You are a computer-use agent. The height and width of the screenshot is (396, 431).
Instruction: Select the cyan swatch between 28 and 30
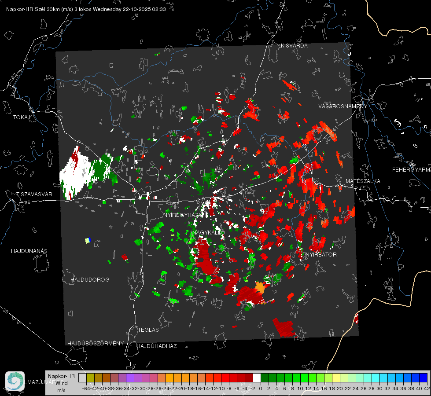coord(376,378)
